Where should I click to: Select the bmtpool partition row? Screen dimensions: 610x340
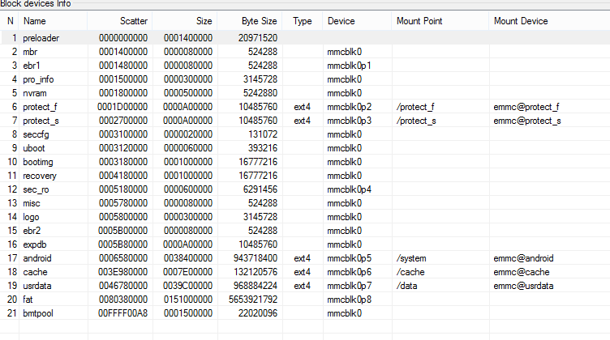pyautogui.click(x=305, y=313)
